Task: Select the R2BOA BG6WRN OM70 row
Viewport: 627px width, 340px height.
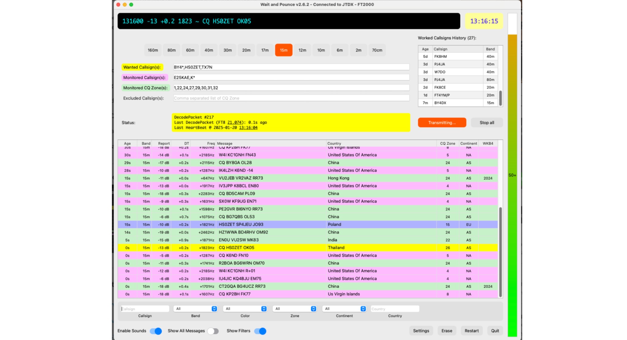Action: pyautogui.click(x=308, y=263)
